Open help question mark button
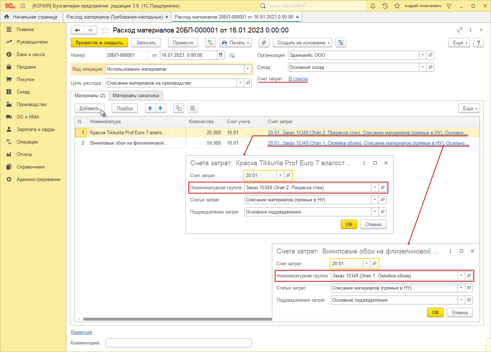The width and height of the screenshot is (491, 352). pyautogui.click(x=479, y=42)
